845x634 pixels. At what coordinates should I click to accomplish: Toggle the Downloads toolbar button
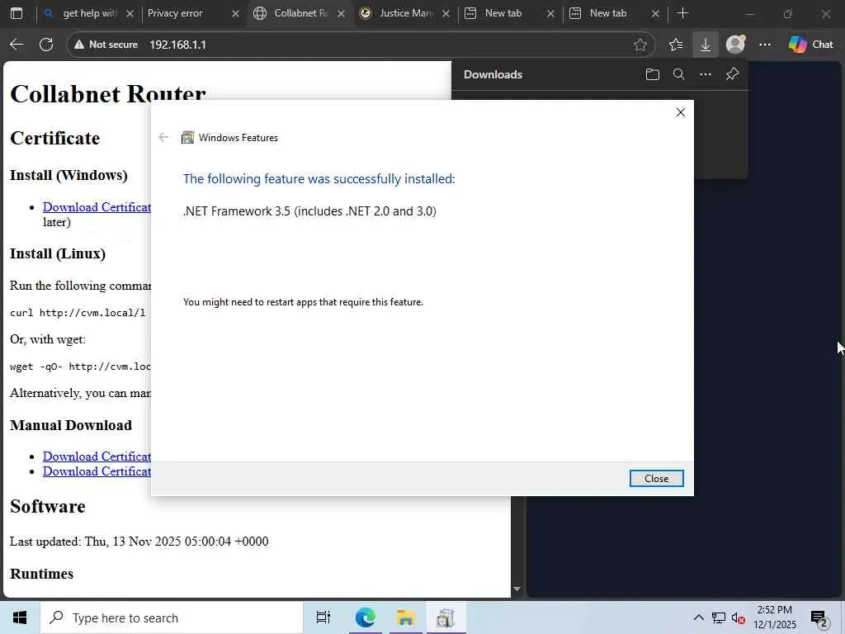(705, 45)
